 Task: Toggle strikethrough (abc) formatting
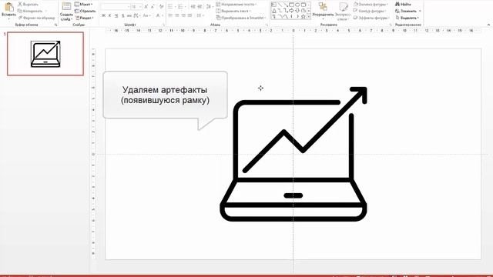(x=129, y=15)
